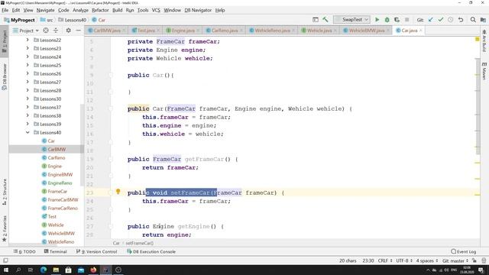
Task: Open DB Execution Console
Action: pos(151,251)
